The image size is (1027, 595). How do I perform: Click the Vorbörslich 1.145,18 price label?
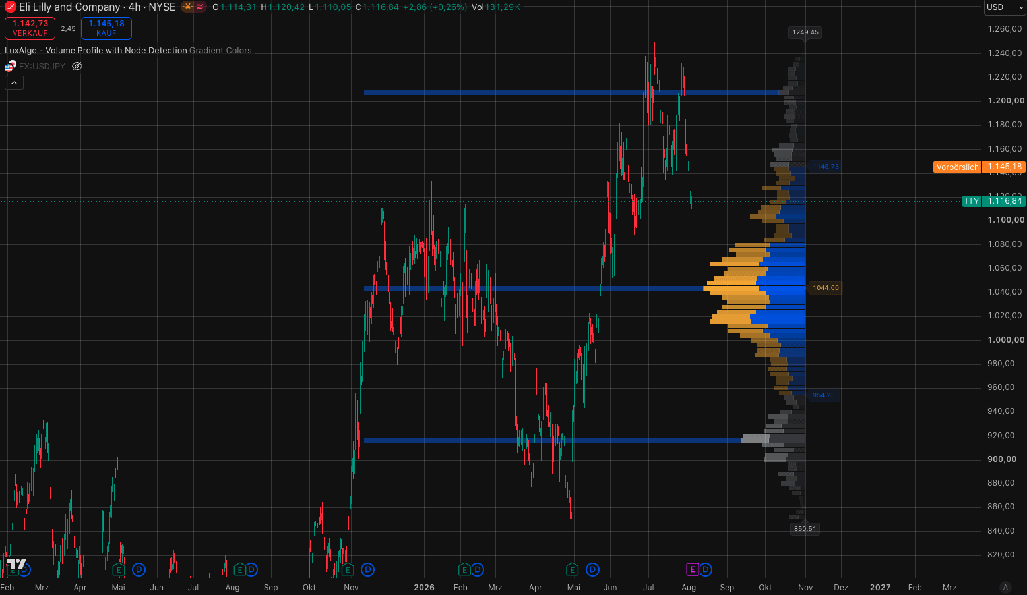coord(979,167)
